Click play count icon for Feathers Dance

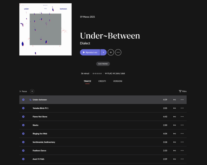click(x=175, y=151)
